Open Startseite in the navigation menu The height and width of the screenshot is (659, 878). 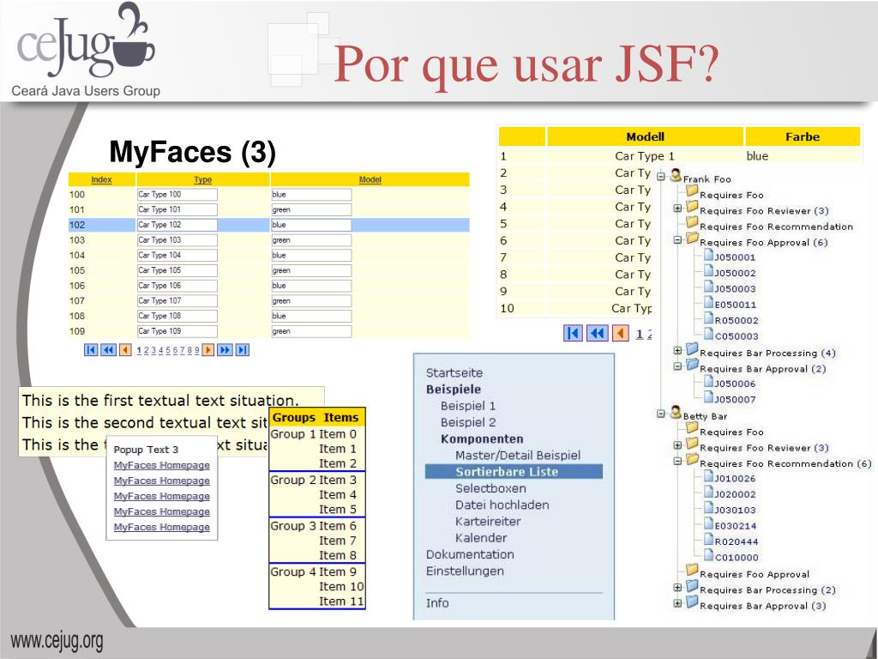(x=454, y=372)
